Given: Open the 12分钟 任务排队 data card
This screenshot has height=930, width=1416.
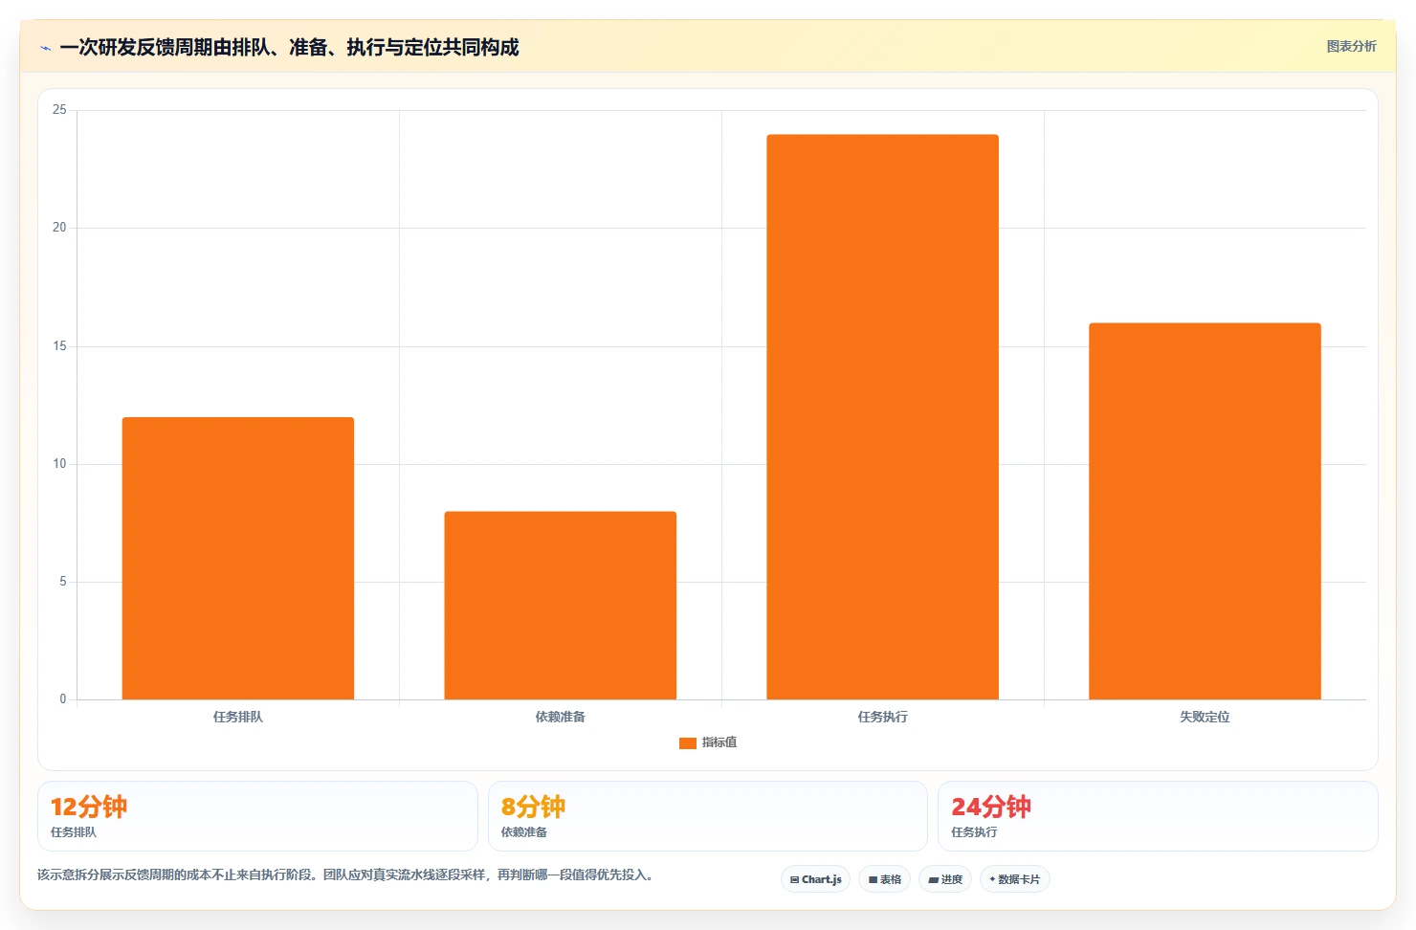Looking at the screenshot, I should coord(257,816).
